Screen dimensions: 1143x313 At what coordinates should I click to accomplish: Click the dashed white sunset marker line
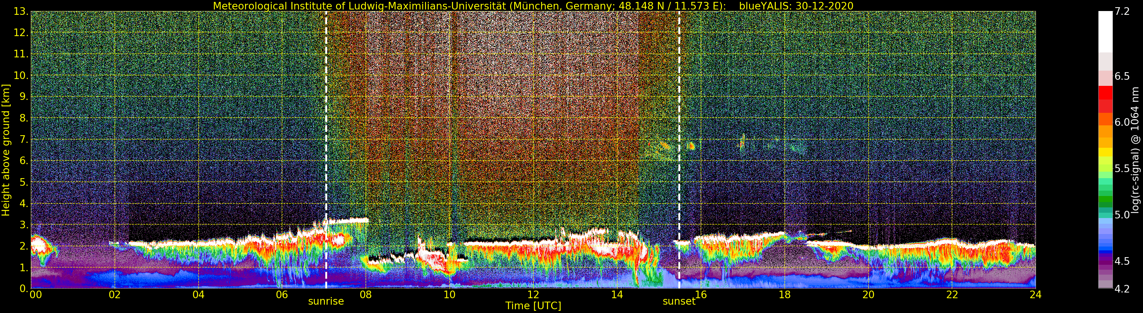point(679,150)
